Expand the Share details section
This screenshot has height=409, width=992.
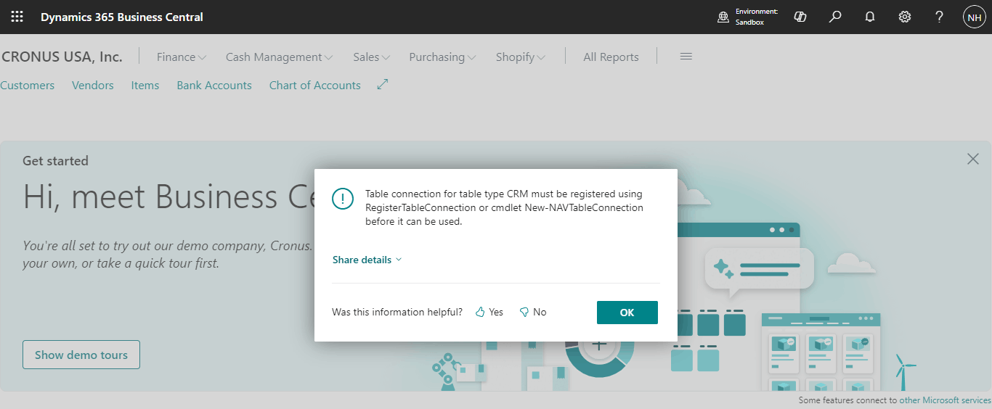click(367, 260)
